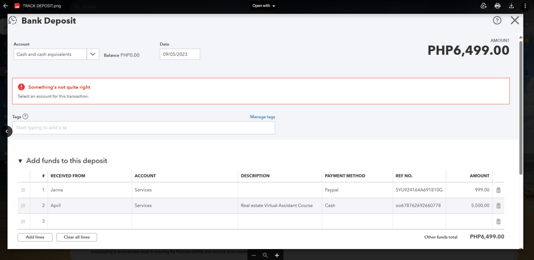The height and width of the screenshot is (260, 534).
Task: Click drag handle of empty row 3
Action: click(23, 221)
